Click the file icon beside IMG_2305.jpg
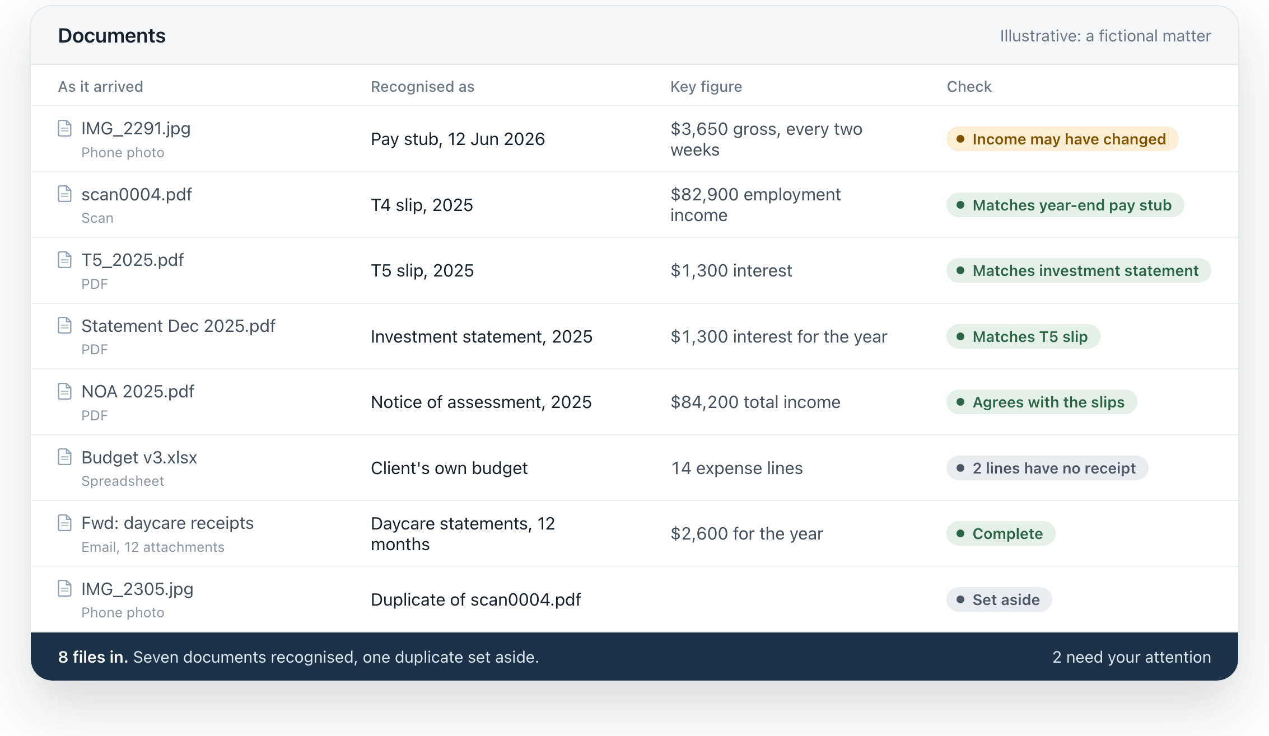1269x736 pixels. pos(65,588)
